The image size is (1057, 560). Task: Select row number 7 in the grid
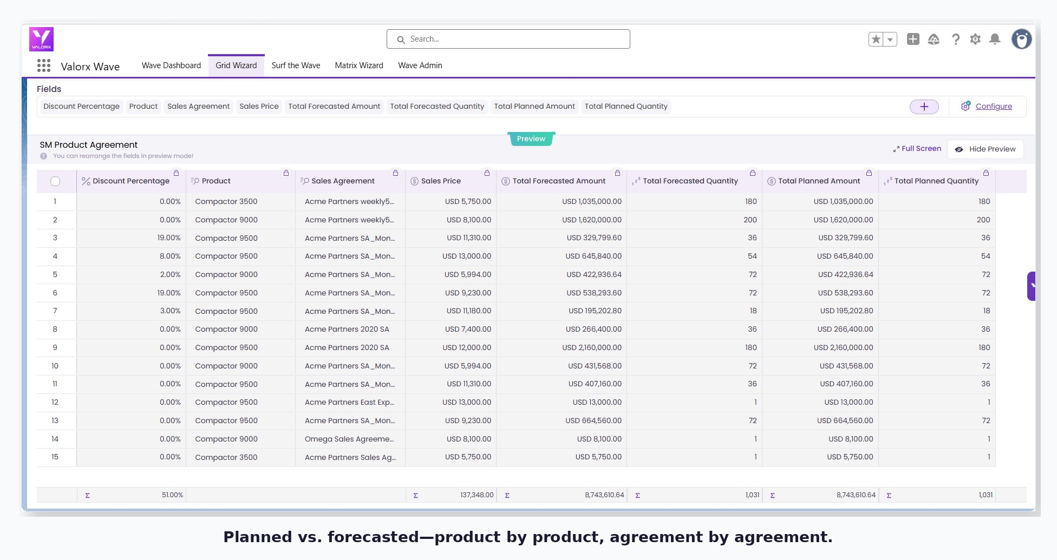[55, 311]
